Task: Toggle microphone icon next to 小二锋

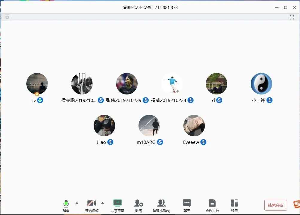Action: (269, 100)
